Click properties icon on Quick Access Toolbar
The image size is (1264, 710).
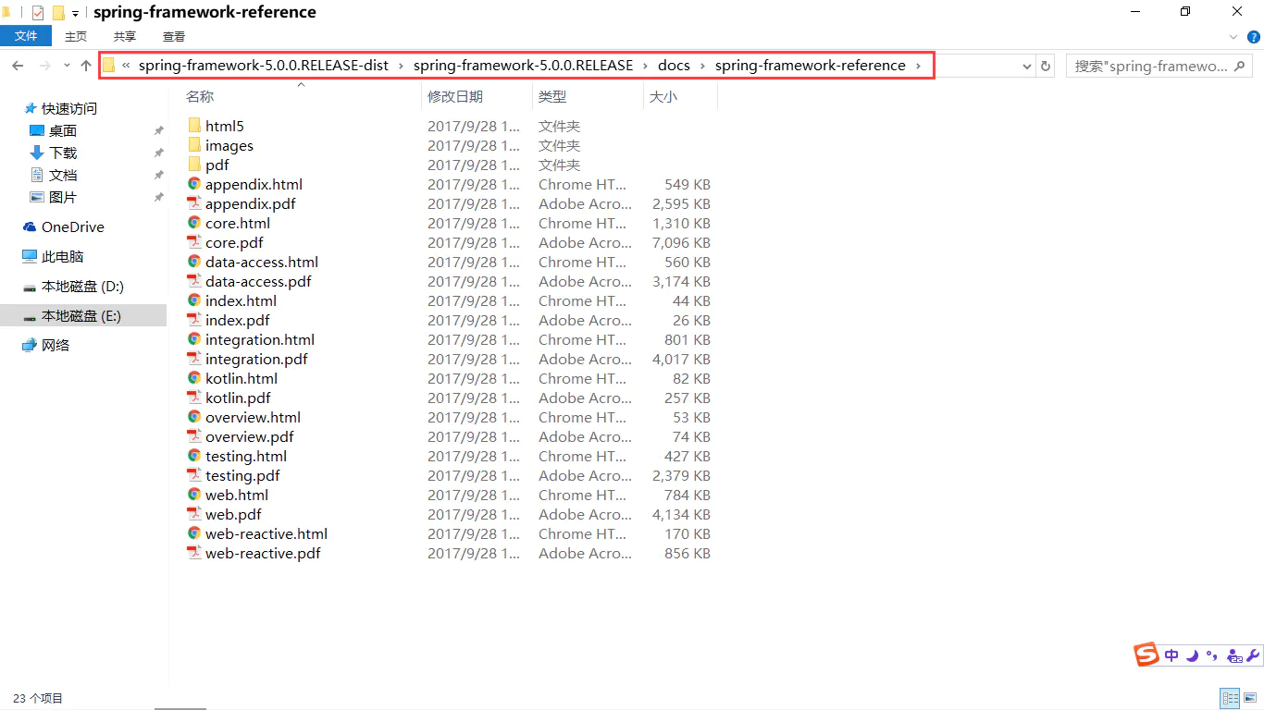[38, 12]
